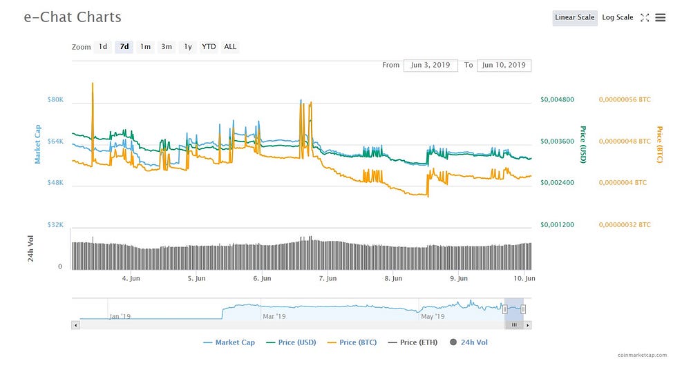Screen dimensions: 691x370
Task: Click the Jan '19 navigator label
Action: click(x=120, y=316)
